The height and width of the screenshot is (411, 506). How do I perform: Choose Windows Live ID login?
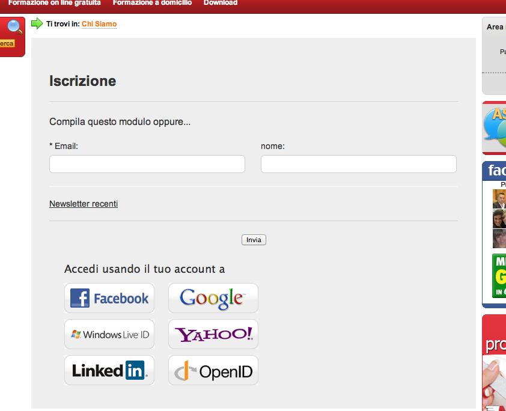[x=109, y=334]
